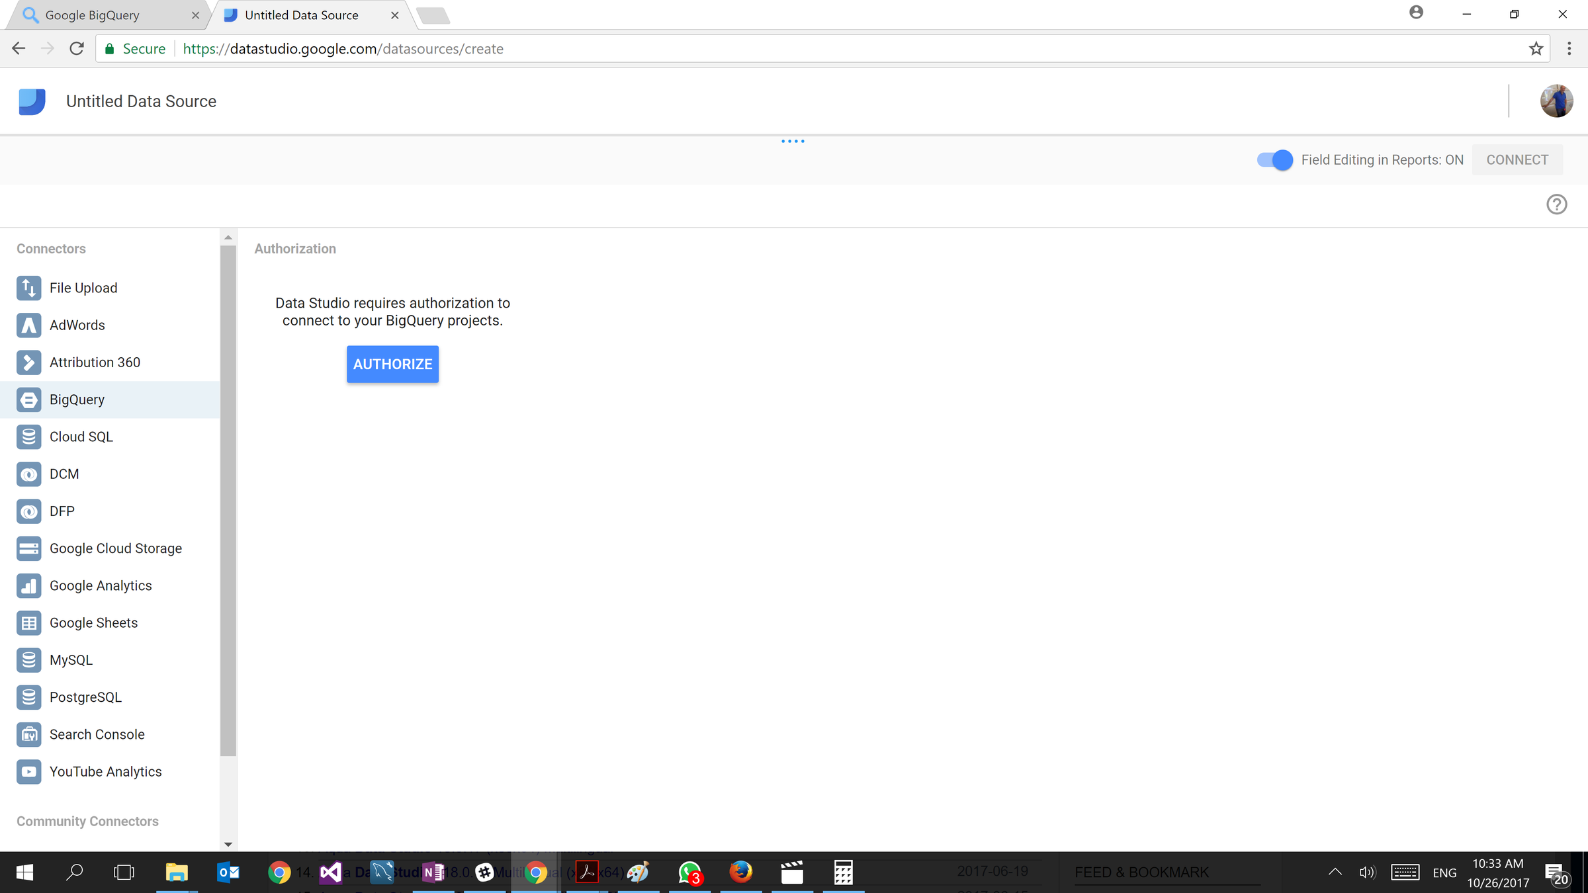
Task: Click the PostgreSQL connector label
Action: (x=85, y=697)
